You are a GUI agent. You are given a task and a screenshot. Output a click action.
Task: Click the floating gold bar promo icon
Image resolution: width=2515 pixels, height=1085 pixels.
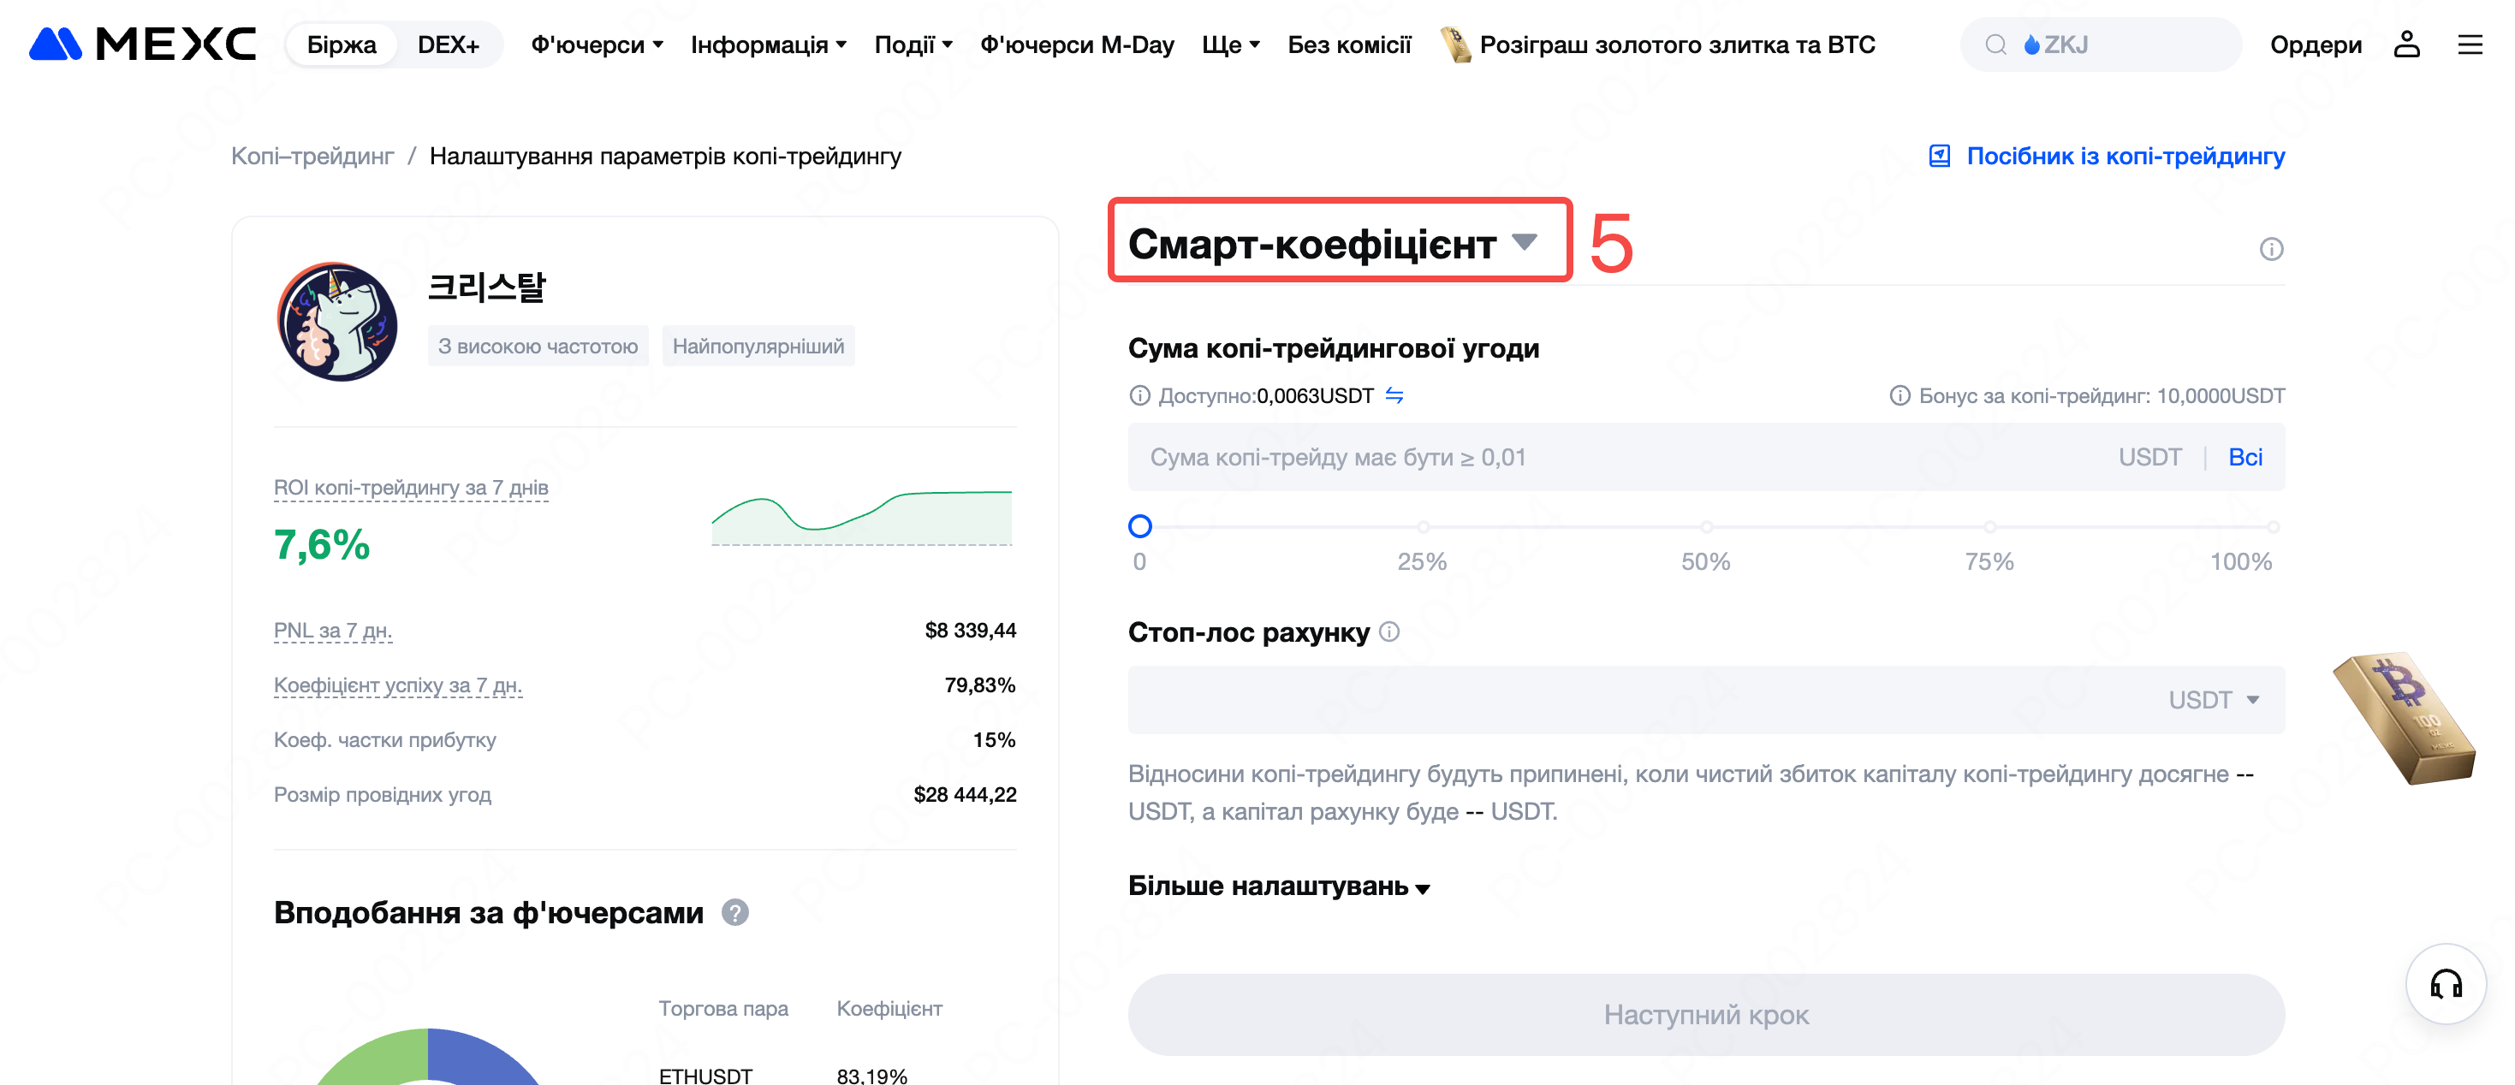2403,717
